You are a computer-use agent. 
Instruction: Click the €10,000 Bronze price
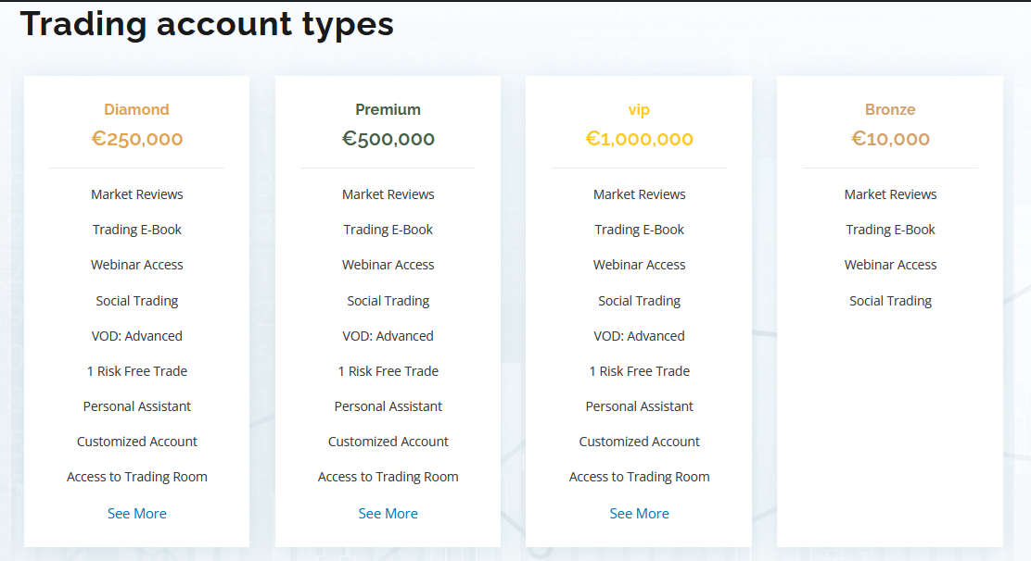tap(890, 139)
